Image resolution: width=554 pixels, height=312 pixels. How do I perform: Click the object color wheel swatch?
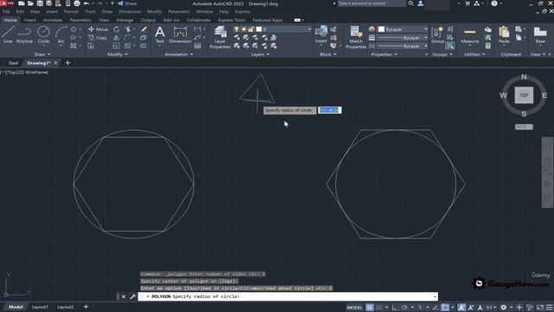click(x=371, y=29)
